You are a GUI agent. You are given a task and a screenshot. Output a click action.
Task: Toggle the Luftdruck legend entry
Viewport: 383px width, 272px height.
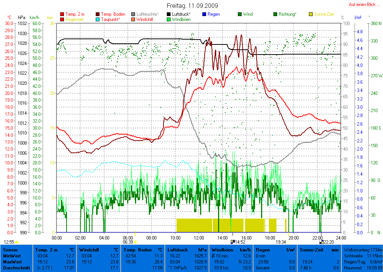pyautogui.click(x=181, y=14)
